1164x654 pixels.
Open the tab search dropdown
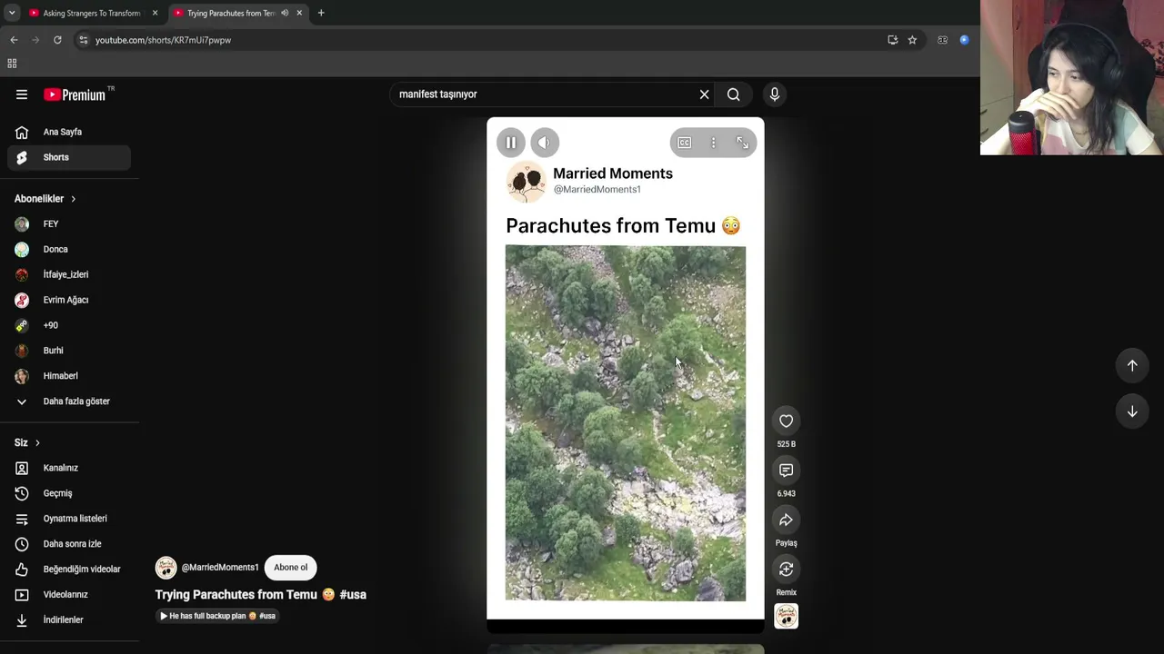[12, 13]
